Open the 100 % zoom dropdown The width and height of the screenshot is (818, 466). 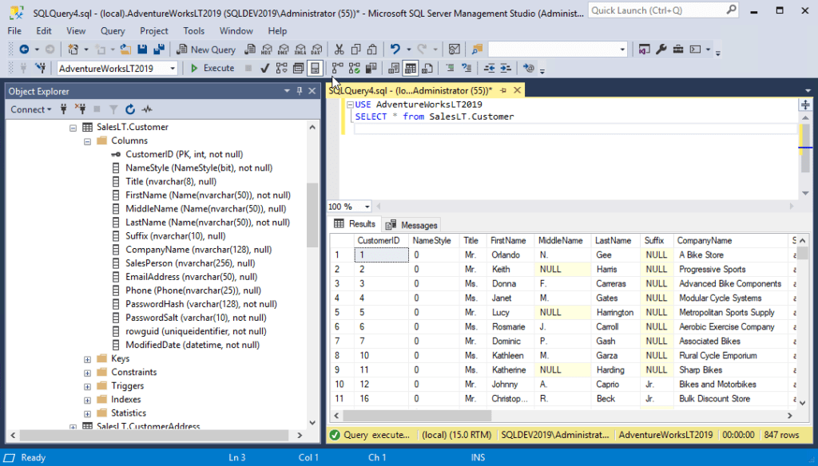click(367, 207)
